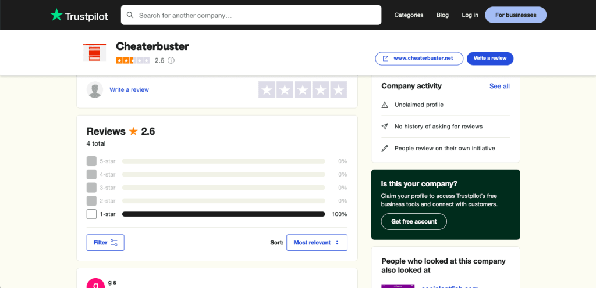
Task: Click the 3-star 0% progress bar
Action: pyautogui.click(x=223, y=188)
